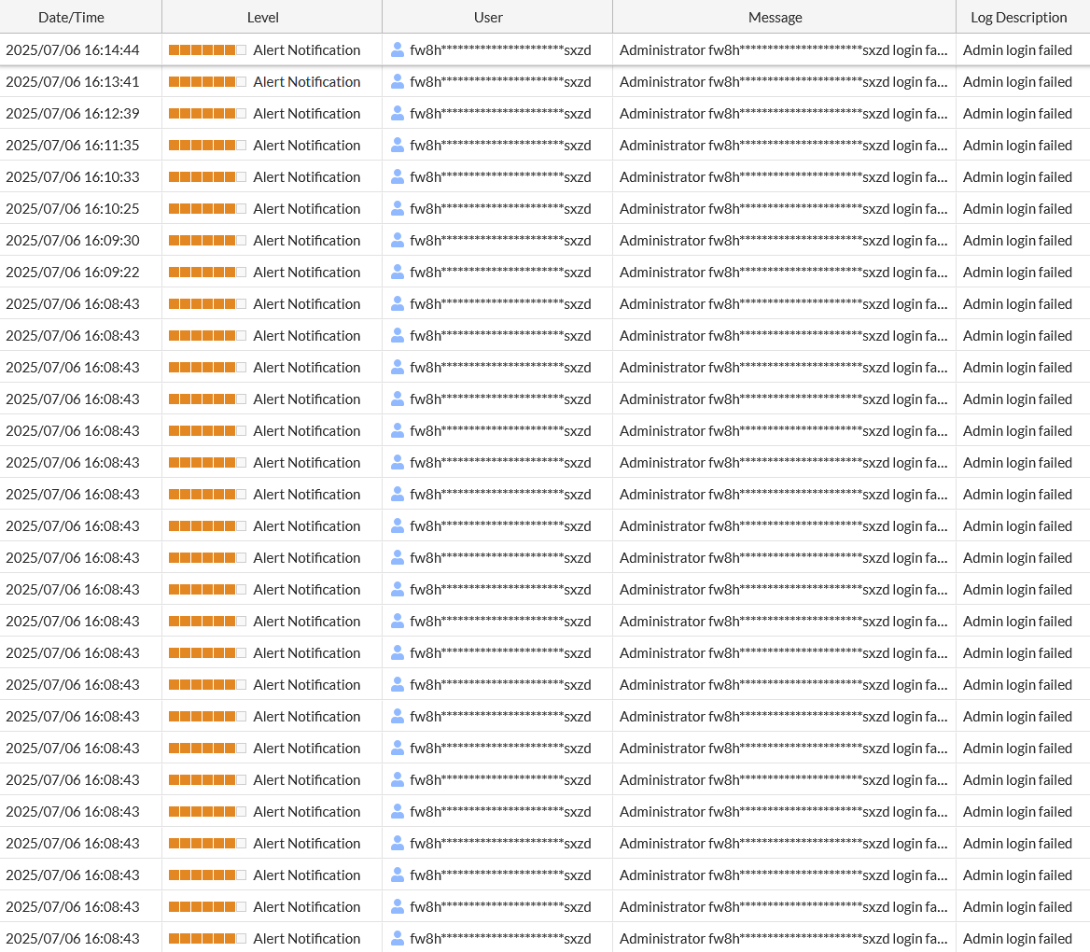Click the Level column header
Screen dimensions: 1090x952
coord(263,17)
